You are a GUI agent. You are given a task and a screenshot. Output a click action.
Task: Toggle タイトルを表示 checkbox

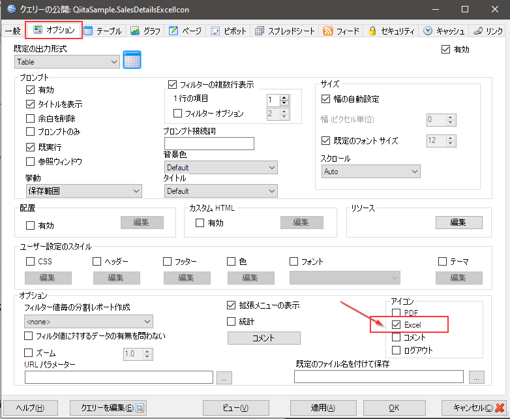click(30, 104)
